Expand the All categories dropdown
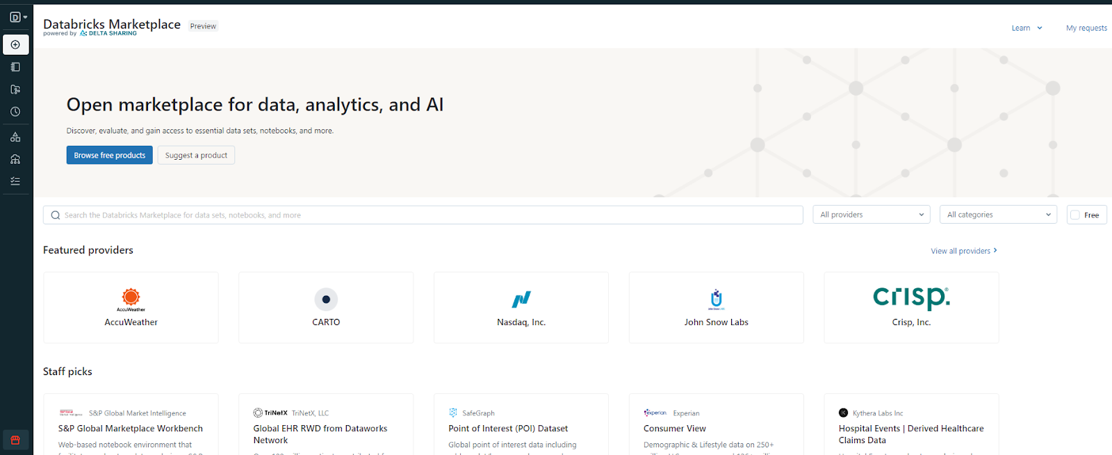 pyautogui.click(x=998, y=215)
